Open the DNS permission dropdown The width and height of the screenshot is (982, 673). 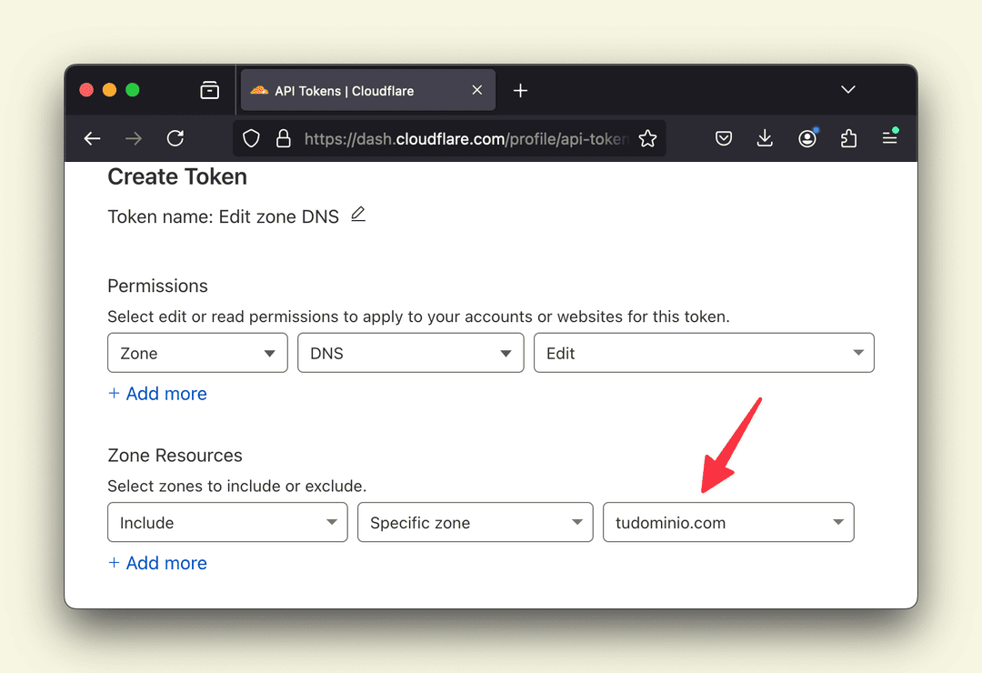pos(411,353)
